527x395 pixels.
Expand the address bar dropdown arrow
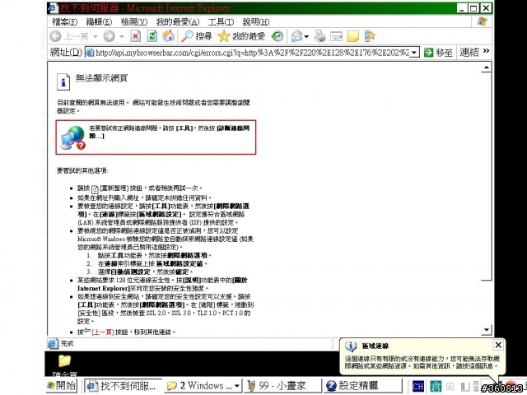tap(414, 53)
